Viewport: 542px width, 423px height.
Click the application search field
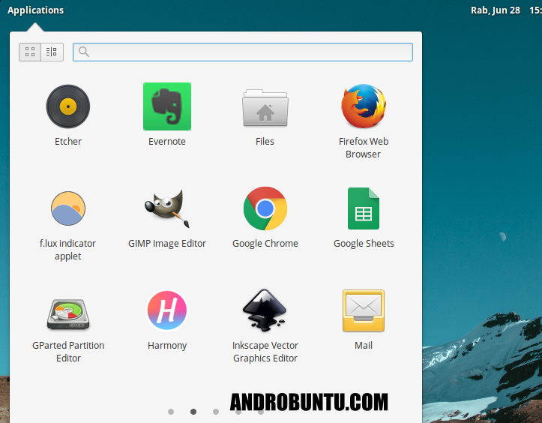(x=243, y=52)
